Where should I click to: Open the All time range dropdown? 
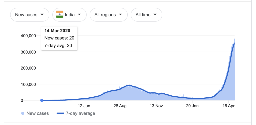[x=146, y=15]
